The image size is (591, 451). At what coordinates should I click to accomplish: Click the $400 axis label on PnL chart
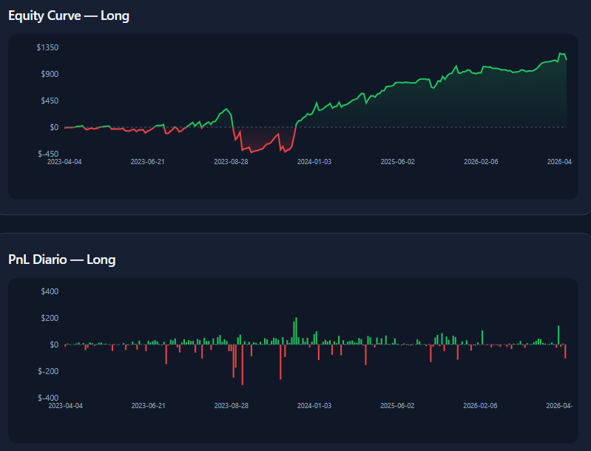50,291
